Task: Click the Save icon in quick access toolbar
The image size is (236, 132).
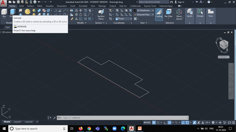Action: 18,2
